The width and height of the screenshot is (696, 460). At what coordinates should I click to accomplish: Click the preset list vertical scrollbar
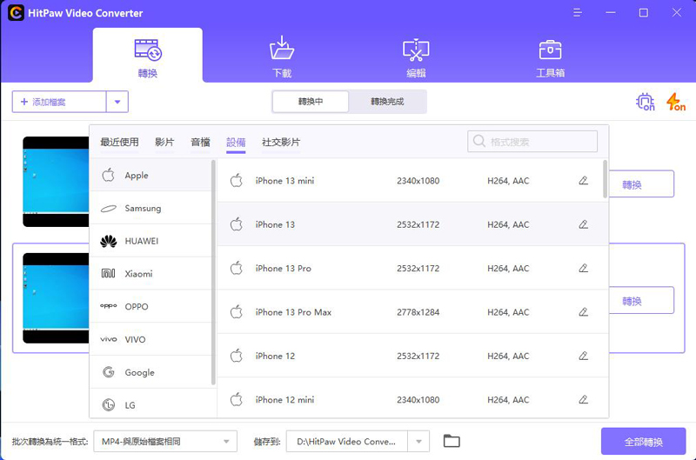[x=605, y=179]
